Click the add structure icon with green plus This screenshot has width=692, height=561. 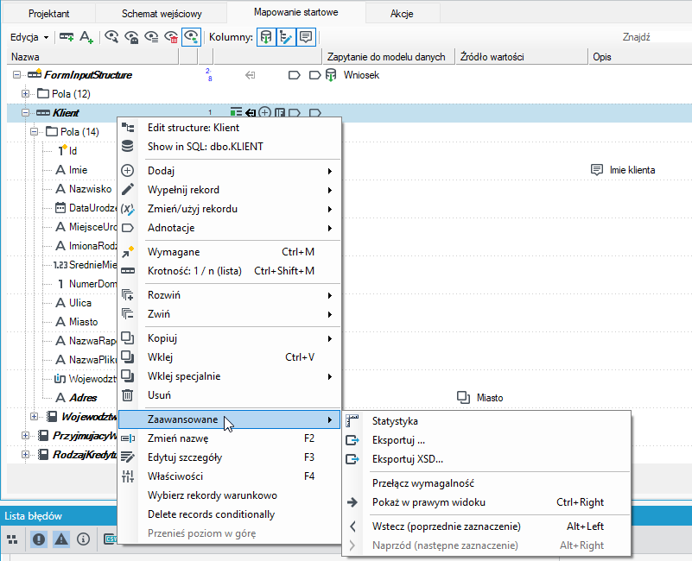pyautogui.click(x=67, y=37)
